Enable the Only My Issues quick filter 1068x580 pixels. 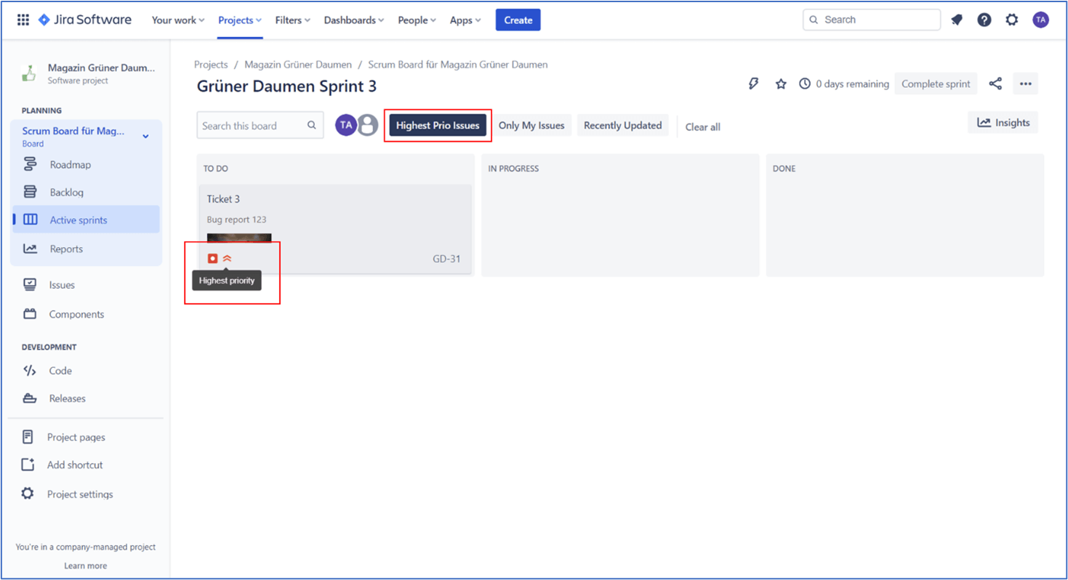(531, 126)
